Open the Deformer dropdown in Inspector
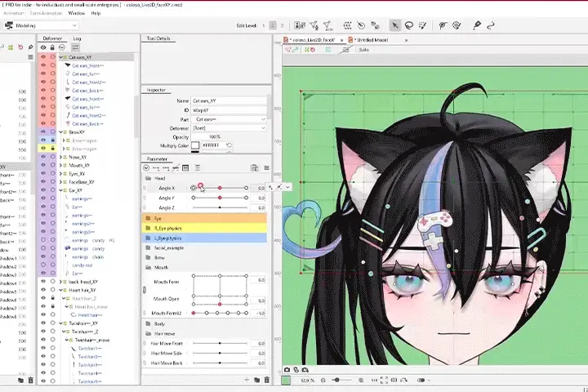The width and height of the screenshot is (588, 392). 229,128
